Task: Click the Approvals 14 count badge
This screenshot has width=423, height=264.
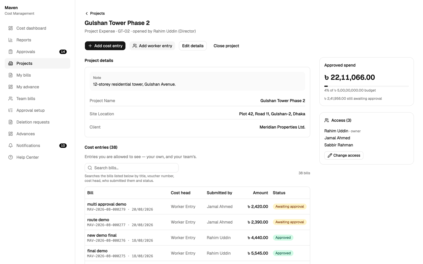Action: [x=63, y=52]
